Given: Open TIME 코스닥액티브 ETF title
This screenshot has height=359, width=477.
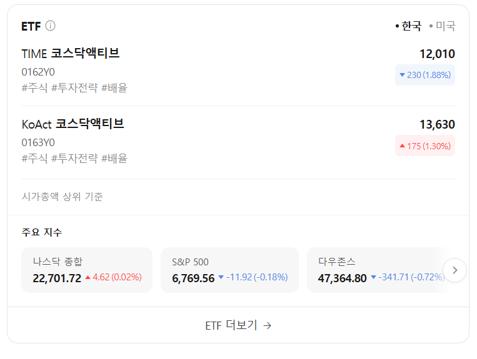Looking at the screenshot, I should tap(71, 54).
